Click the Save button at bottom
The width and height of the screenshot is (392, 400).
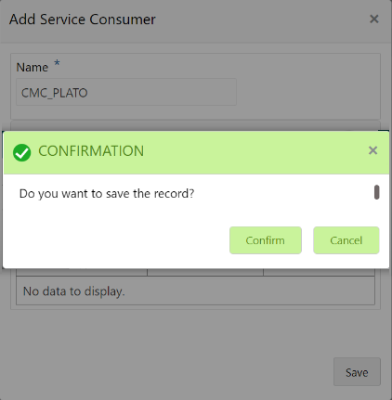pyautogui.click(x=357, y=372)
